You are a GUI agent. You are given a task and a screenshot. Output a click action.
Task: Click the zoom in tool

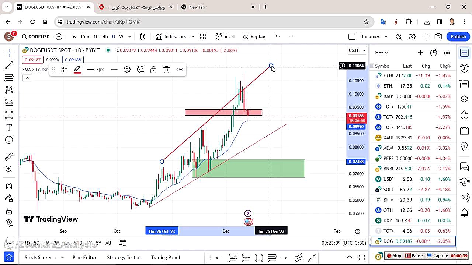click(9, 169)
